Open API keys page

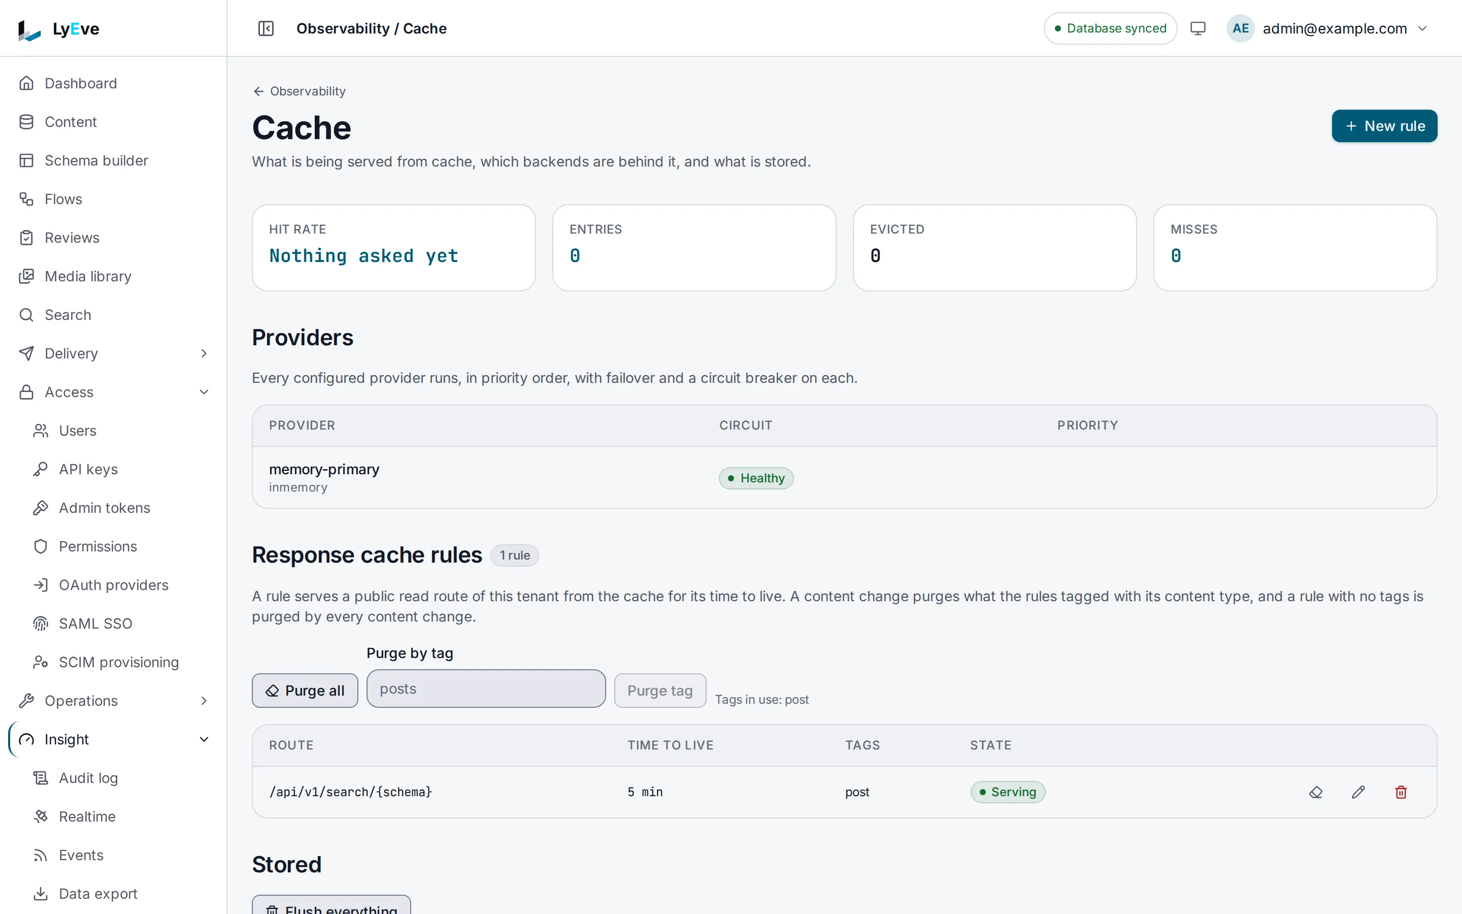[120, 469]
